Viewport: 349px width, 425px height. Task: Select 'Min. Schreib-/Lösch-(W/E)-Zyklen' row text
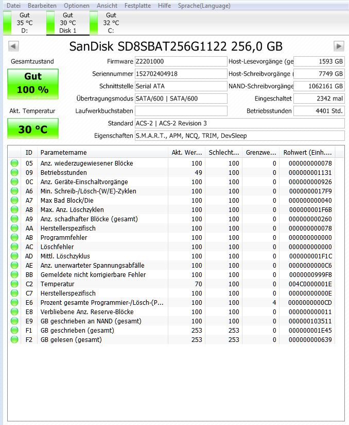click(88, 191)
